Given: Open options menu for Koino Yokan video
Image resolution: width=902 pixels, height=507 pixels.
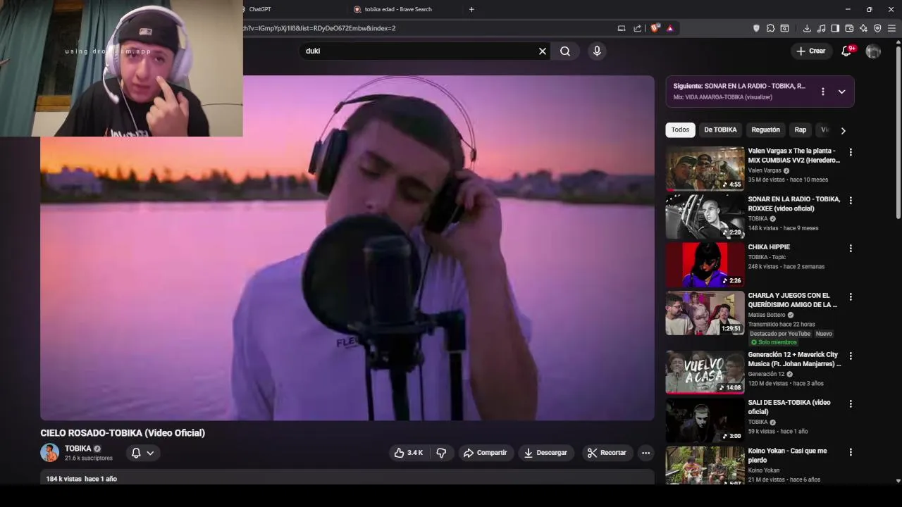Looking at the screenshot, I should point(851,452).
